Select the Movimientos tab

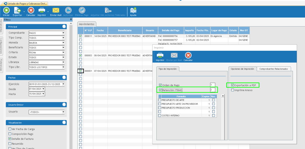pos(87,24)
